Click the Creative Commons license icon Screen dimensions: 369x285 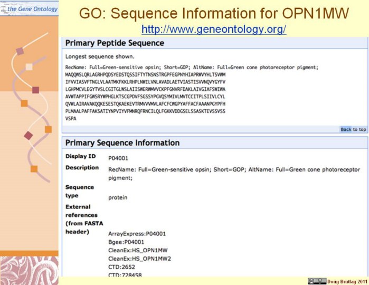(x=317, y=281)
